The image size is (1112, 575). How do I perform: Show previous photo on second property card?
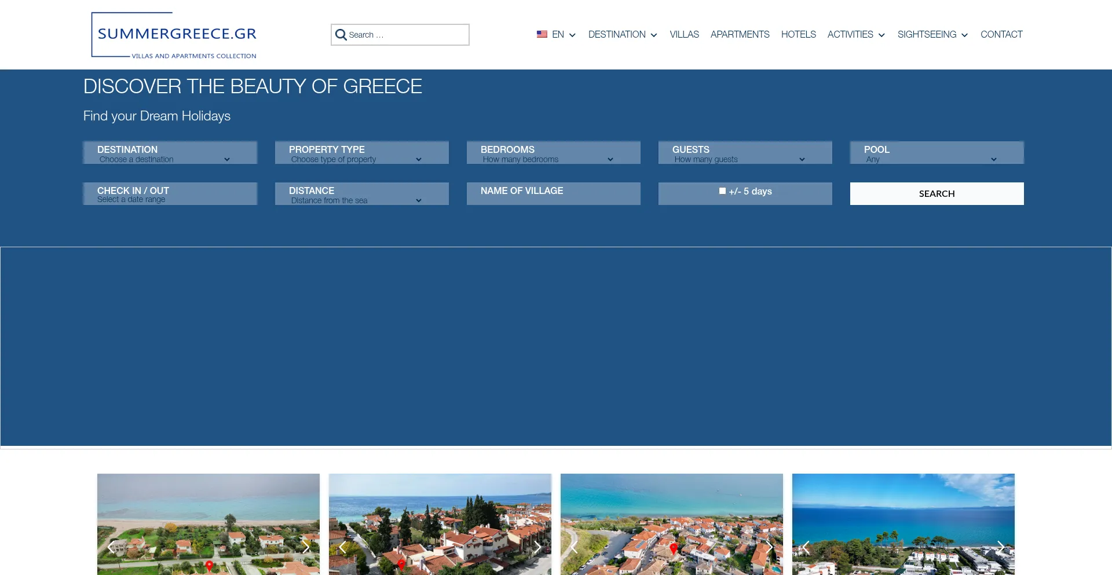(x=343, y=547)
